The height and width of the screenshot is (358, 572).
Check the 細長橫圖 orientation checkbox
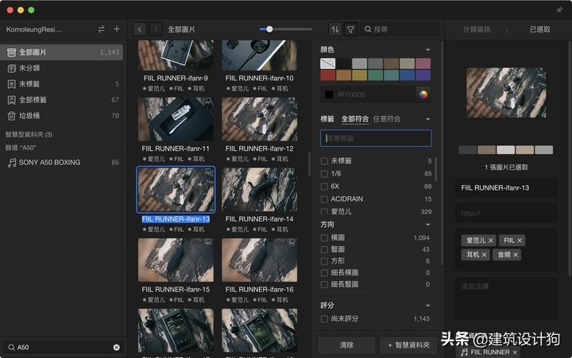pos(324,273)
